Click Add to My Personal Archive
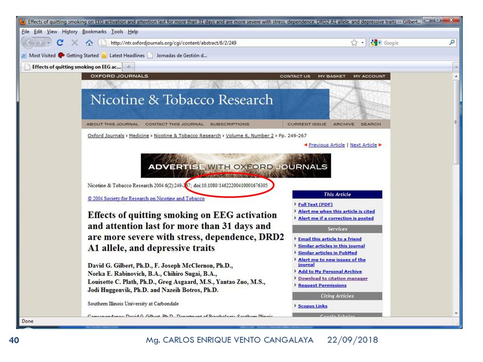Image resolution: width=483 pixels, height=362 pixels. pyautogui.click(x=330, y=271)
